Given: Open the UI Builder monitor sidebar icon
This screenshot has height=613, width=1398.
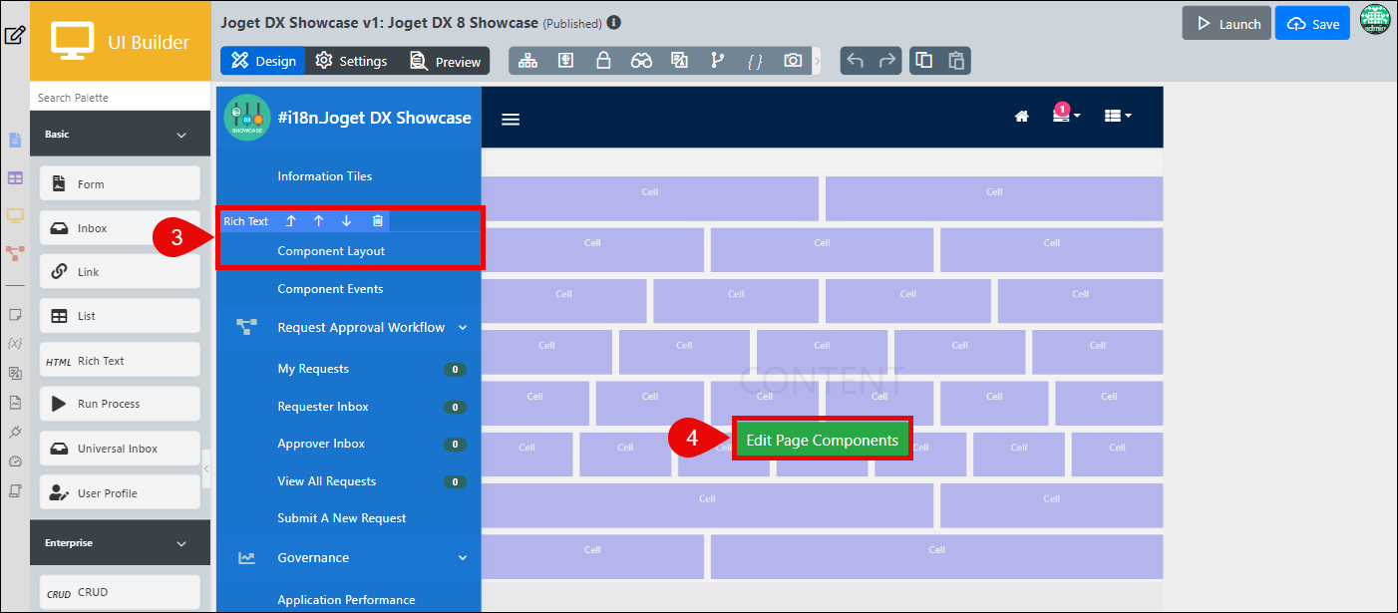Looking at the screenshot, I should click(x=15, y=215).
